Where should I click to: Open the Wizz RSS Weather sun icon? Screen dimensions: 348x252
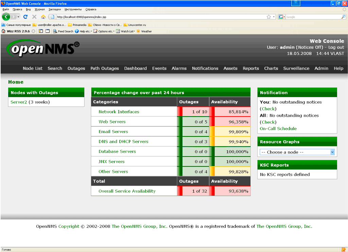pos(139,31)
